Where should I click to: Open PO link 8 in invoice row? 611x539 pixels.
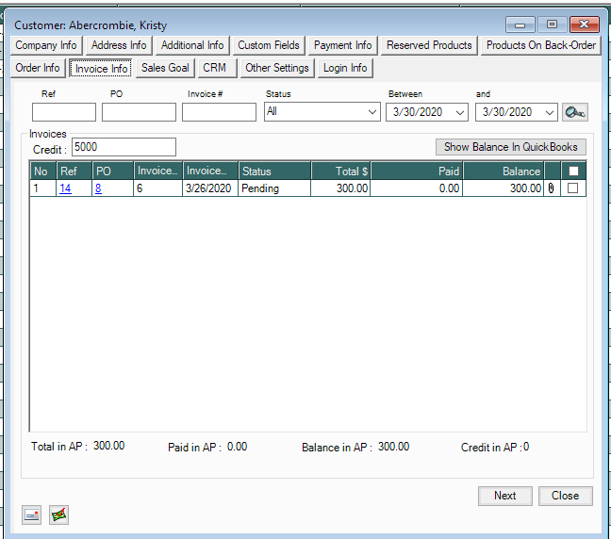pyautogui.click(x=98, y=188)
